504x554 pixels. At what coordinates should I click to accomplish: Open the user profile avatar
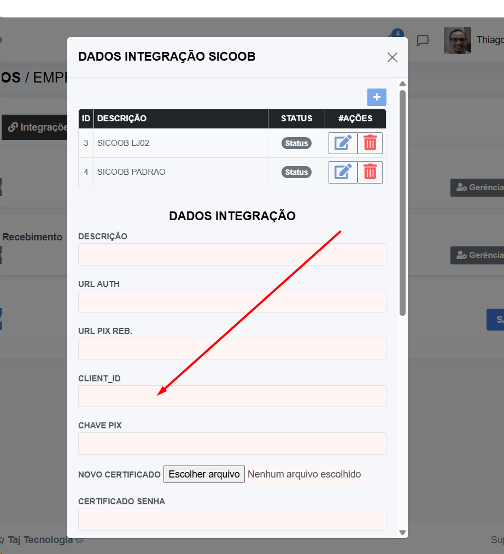(x=457, y=40)
